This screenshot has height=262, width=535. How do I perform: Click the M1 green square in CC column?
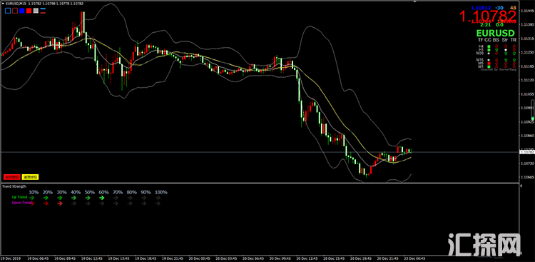coord(489,67)
